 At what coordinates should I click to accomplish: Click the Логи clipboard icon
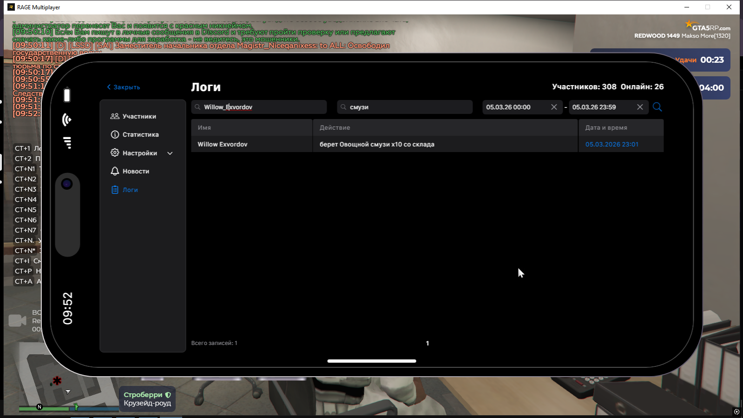point(115,190)
